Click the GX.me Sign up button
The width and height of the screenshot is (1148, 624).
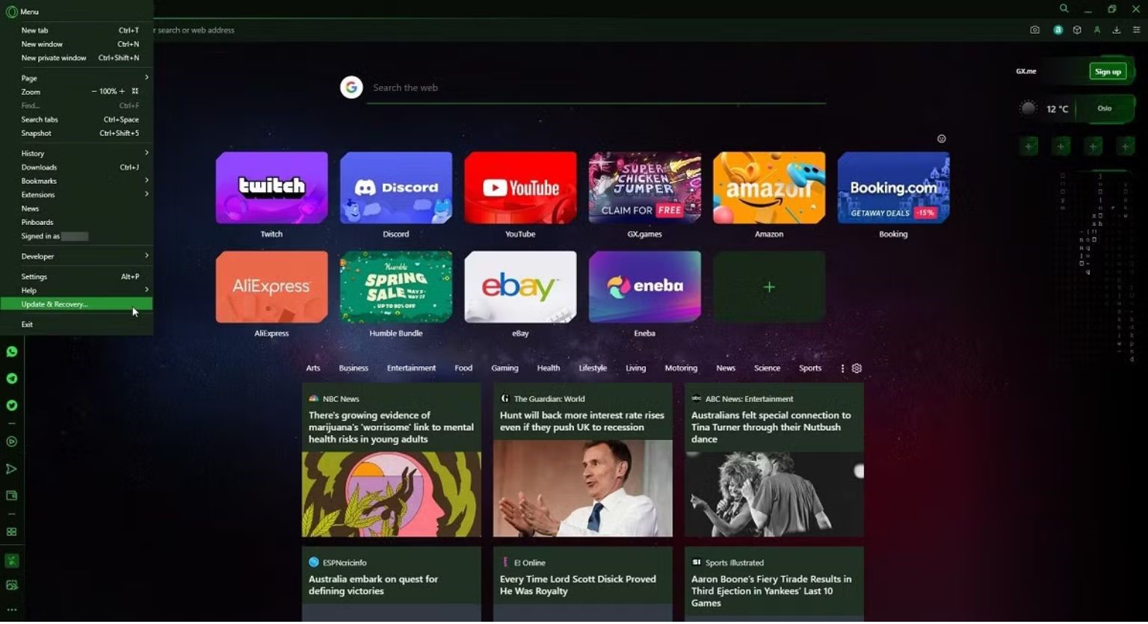(x=1108, y=72)
